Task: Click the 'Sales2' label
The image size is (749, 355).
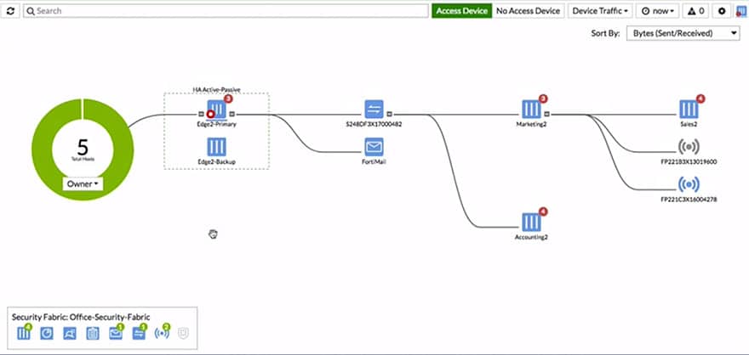Action: click(689, 124)
